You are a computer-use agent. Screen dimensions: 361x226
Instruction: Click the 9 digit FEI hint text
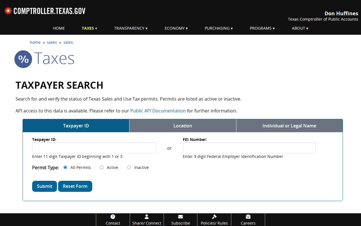[233, 157]
